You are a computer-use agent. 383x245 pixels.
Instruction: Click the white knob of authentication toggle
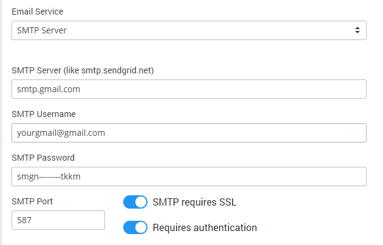(141, 227)
